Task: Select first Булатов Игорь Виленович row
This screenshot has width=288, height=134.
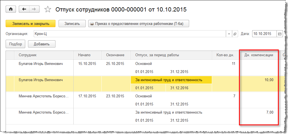Action: pos(41,64)
